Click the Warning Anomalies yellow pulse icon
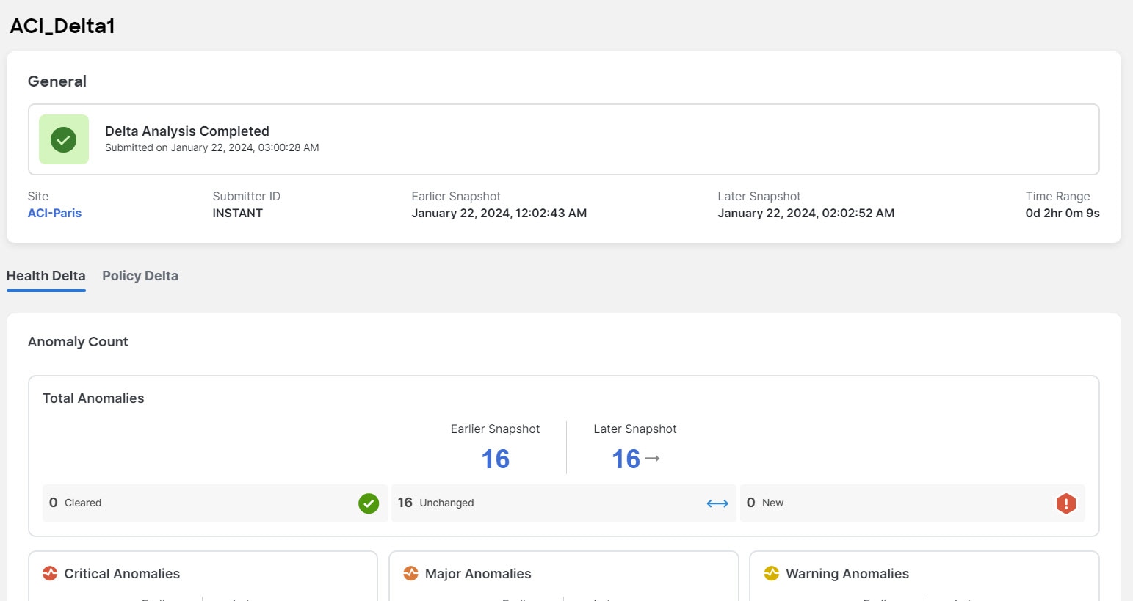 tap(771, 573)
